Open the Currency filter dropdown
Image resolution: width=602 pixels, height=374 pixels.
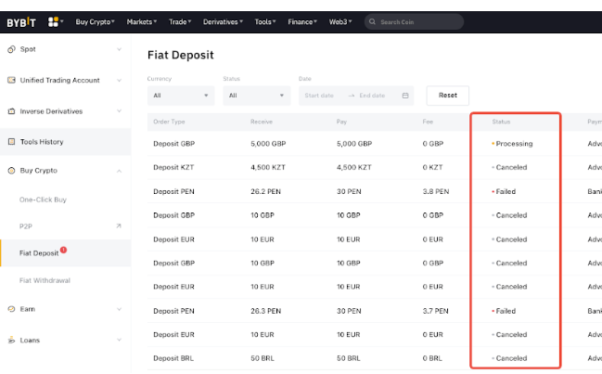click(x=181, y=95)
